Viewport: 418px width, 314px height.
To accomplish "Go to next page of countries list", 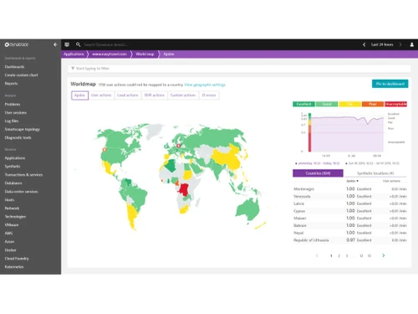I will click(x=384, y=255).
